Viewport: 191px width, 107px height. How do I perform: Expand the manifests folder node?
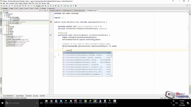point(5,14)
